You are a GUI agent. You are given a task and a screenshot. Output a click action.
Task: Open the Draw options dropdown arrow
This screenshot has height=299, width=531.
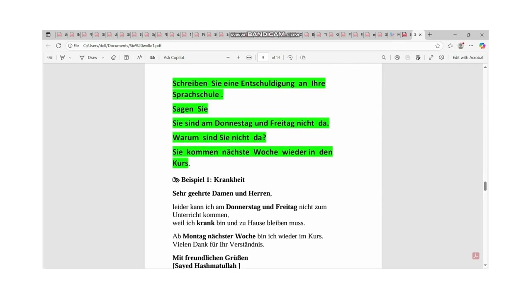tap(103, 58)
